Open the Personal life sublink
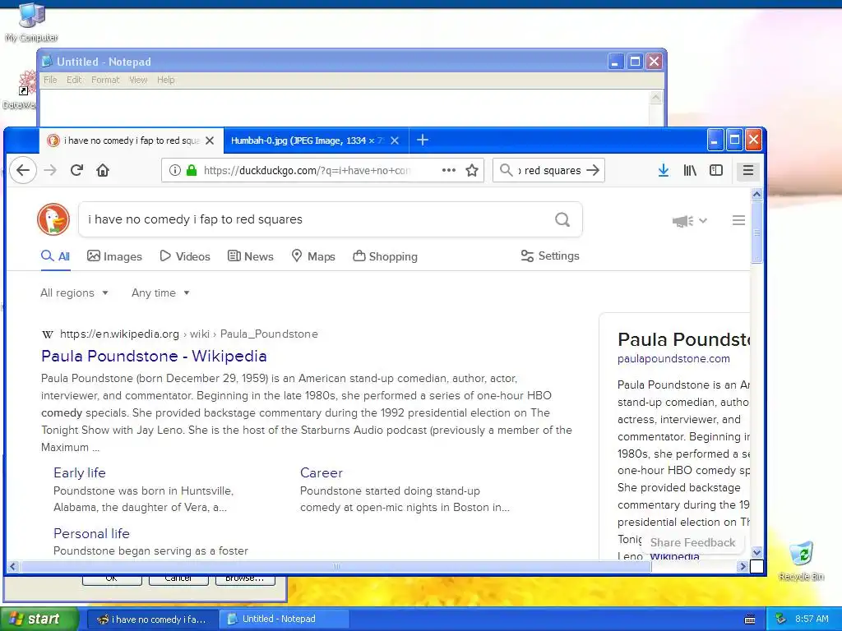Viewport: 842px width, 631px height. [91, 533]
